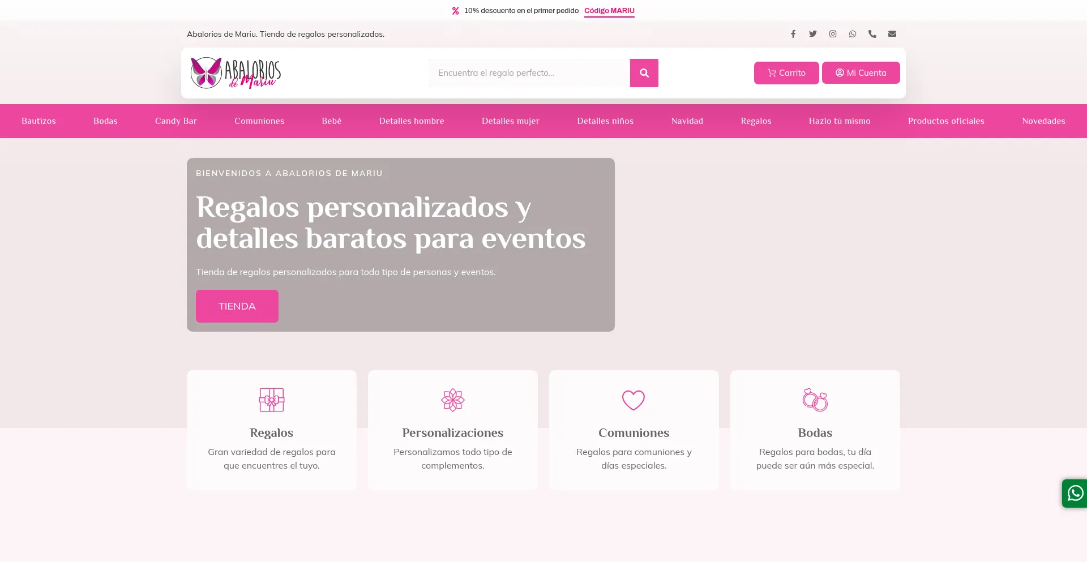The height and width of the screenshot is (562, 1087).
Task: Open the Facebook social icon
Action: click(793, 34)
